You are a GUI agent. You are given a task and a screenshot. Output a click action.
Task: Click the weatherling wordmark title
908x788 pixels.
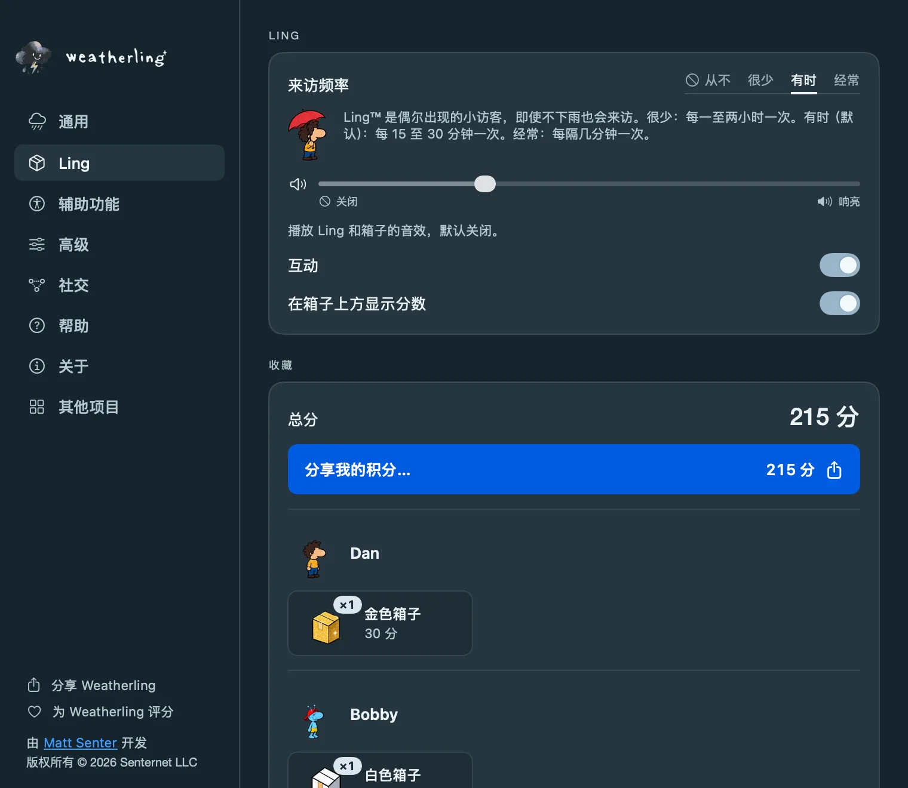pos(116,57)
